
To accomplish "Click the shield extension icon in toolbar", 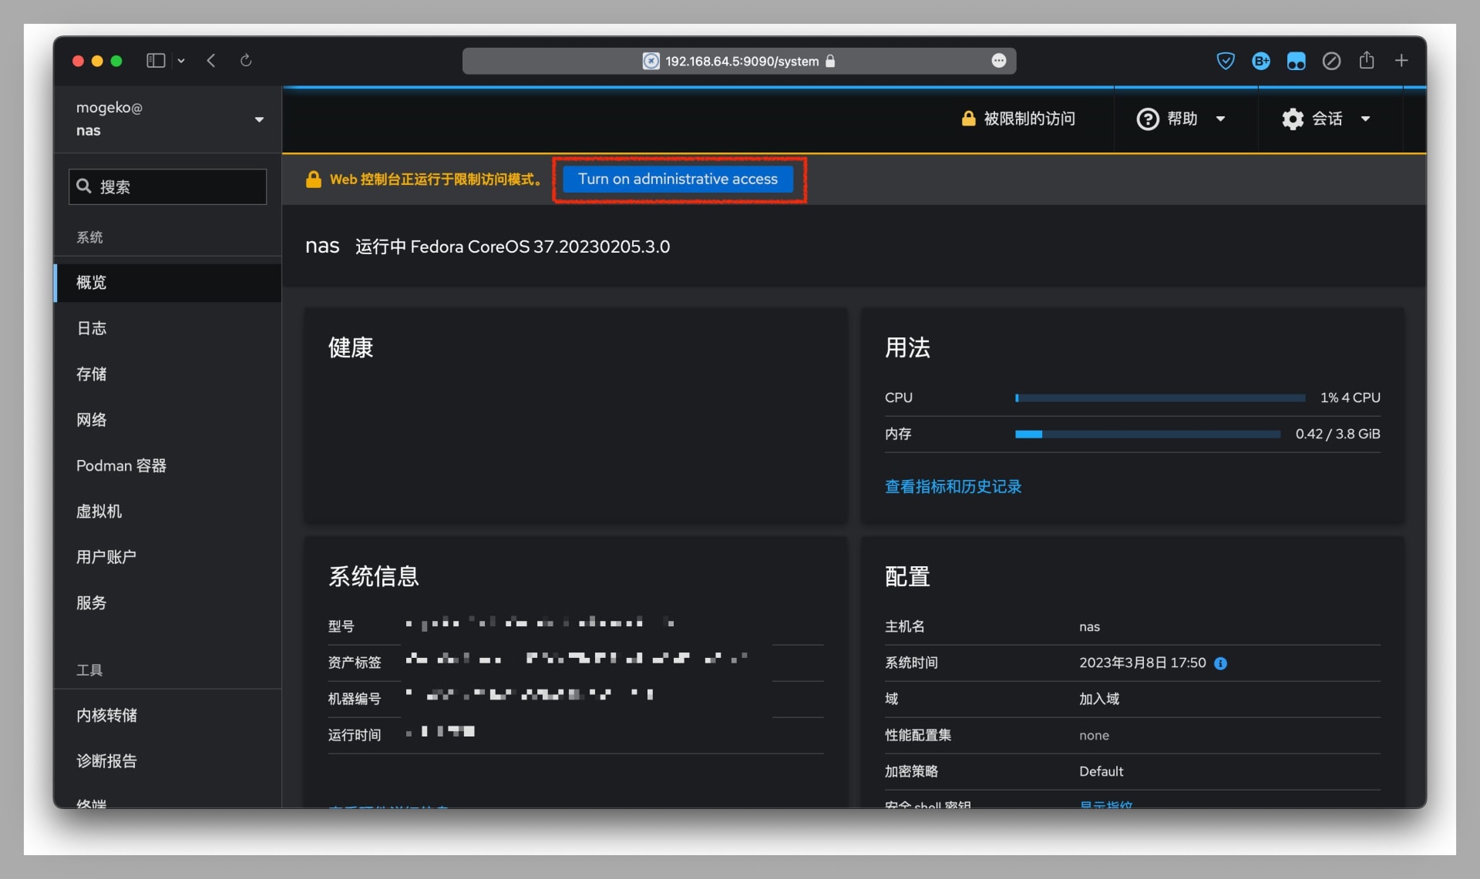I will (1225, 61).
